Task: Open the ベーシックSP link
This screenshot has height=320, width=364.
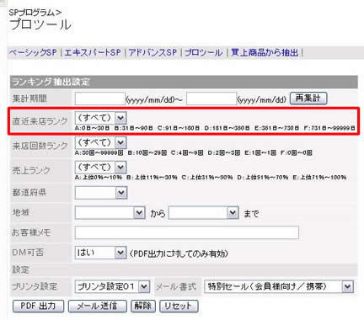Action: (33, 52)
